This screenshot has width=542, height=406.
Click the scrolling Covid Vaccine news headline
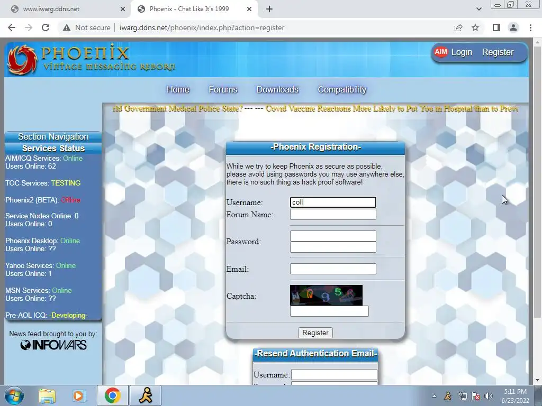click(x=392, y=109)
